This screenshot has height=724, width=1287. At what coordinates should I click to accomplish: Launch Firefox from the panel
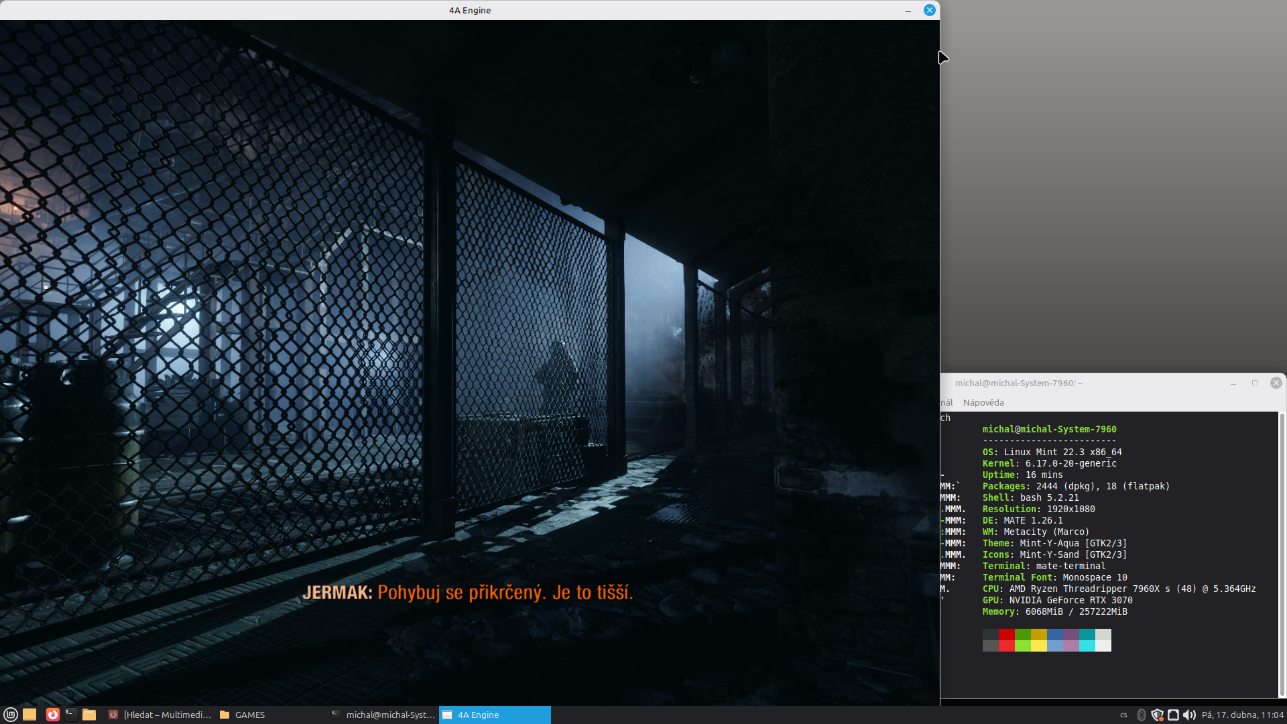(53, 715)
